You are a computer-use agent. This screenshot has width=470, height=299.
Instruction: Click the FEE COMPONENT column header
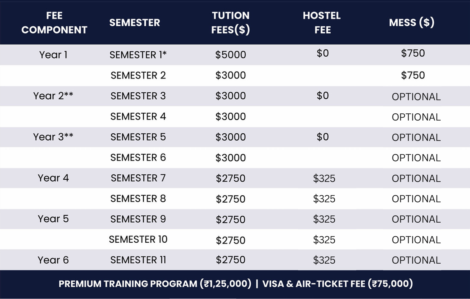click(x=54, y=23)
